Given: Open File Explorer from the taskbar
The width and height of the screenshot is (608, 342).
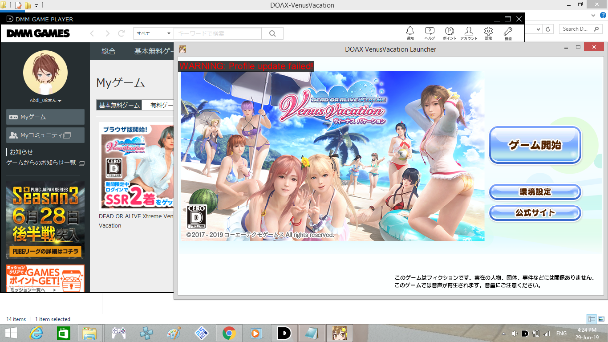Looking at the screenshot, I should [x=90, y=333].
